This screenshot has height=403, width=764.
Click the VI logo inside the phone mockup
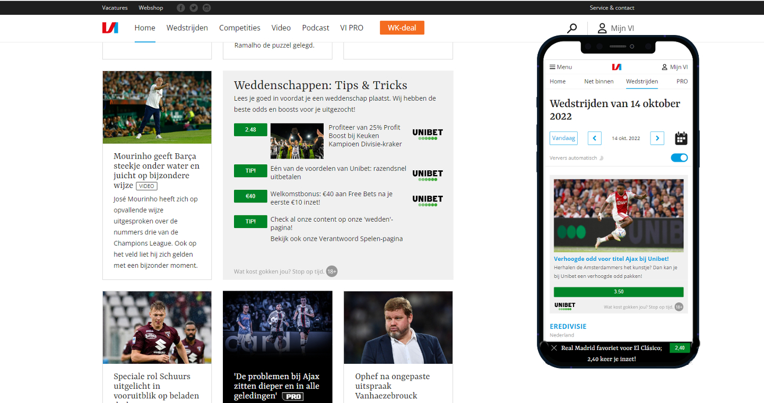[x=617, y=67]
